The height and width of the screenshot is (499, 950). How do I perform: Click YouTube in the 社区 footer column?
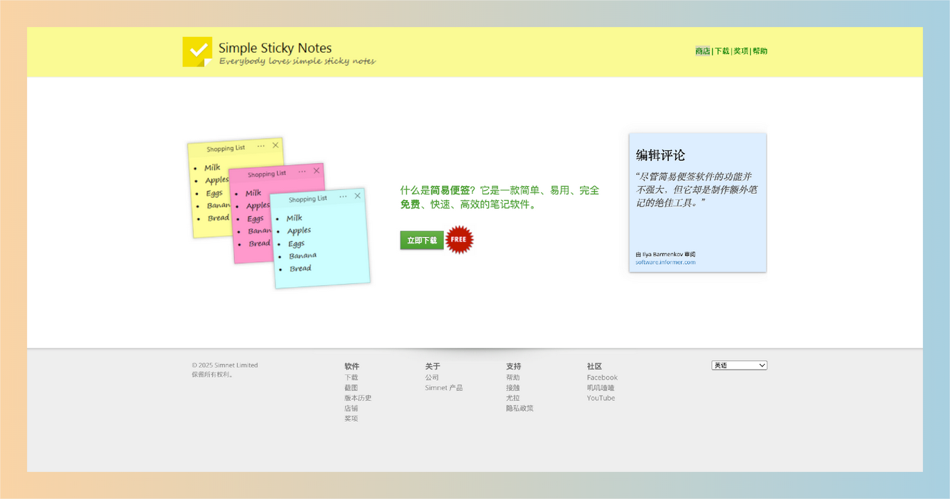pyautogui.click(x=600, y=397)
